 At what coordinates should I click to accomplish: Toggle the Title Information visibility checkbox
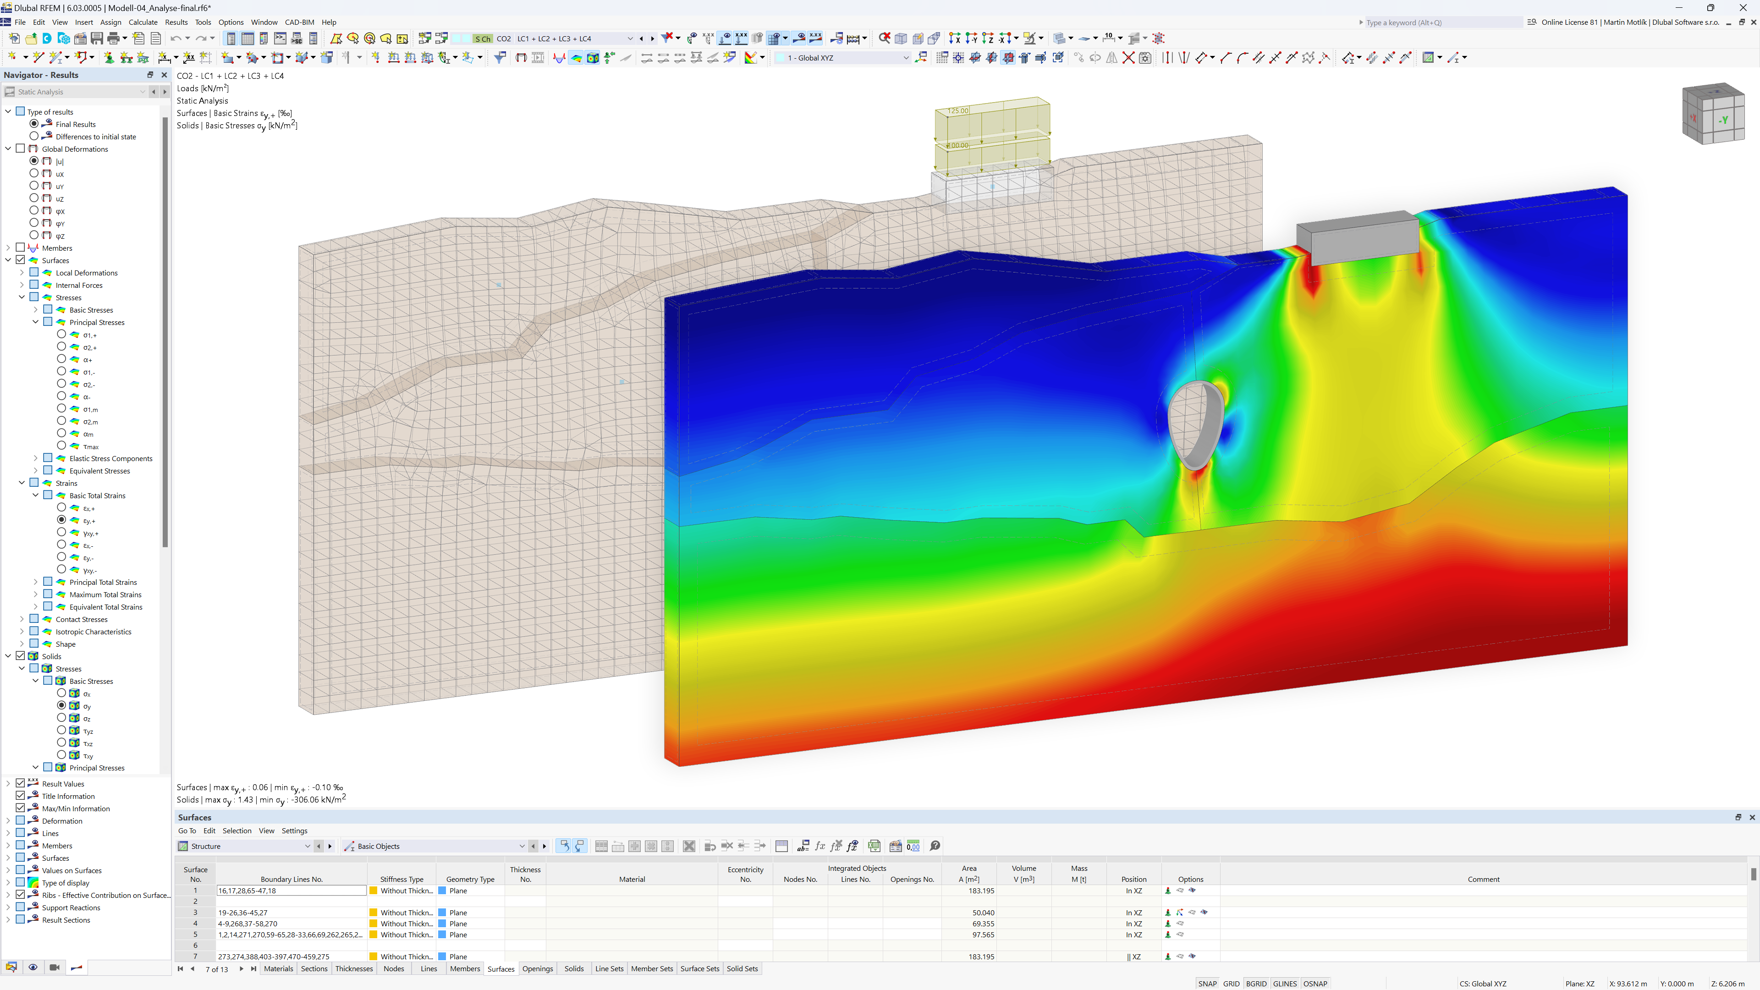coord(21,795)
